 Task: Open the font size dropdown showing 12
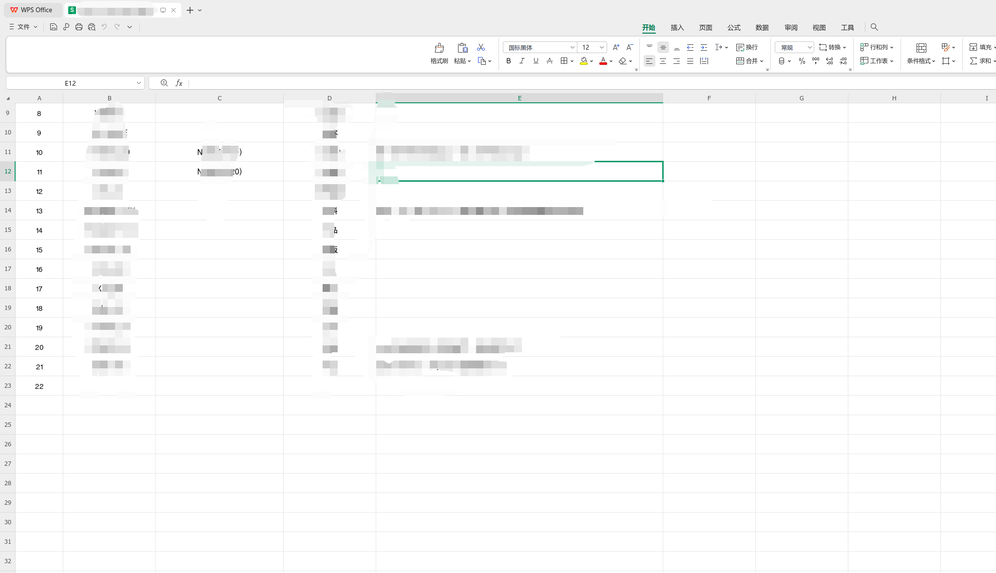(x=601, y=47)
